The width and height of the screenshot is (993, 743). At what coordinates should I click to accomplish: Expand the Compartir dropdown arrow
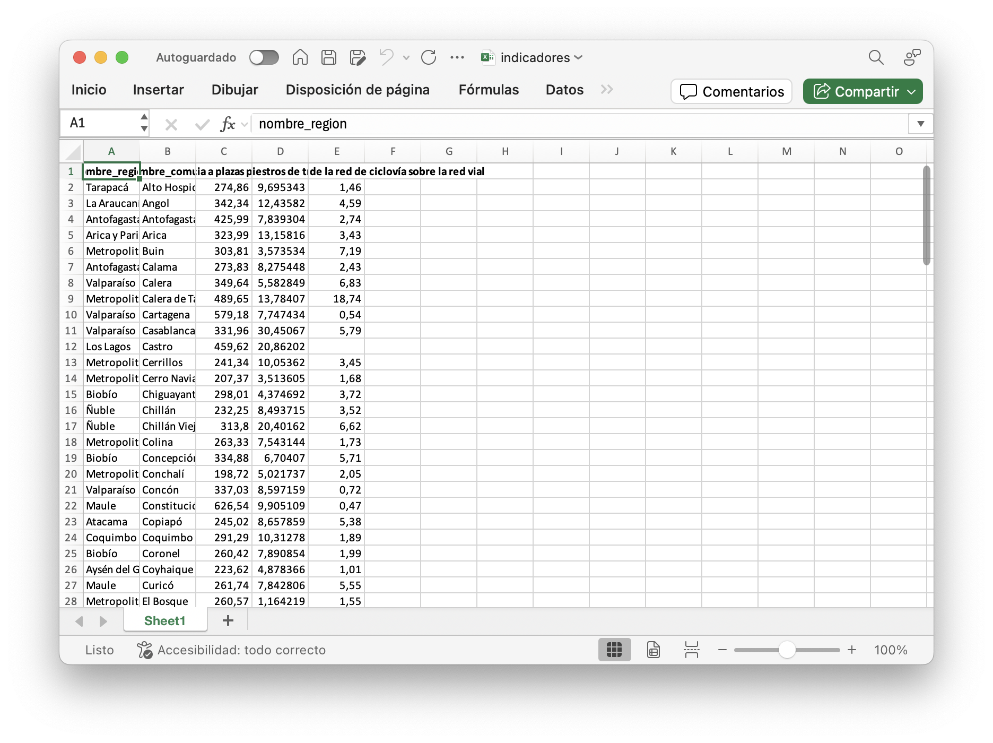point(912,92)
